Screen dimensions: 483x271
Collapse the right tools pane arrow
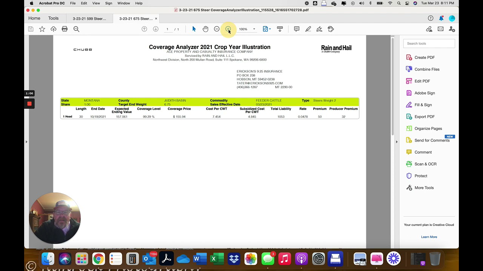397,142
